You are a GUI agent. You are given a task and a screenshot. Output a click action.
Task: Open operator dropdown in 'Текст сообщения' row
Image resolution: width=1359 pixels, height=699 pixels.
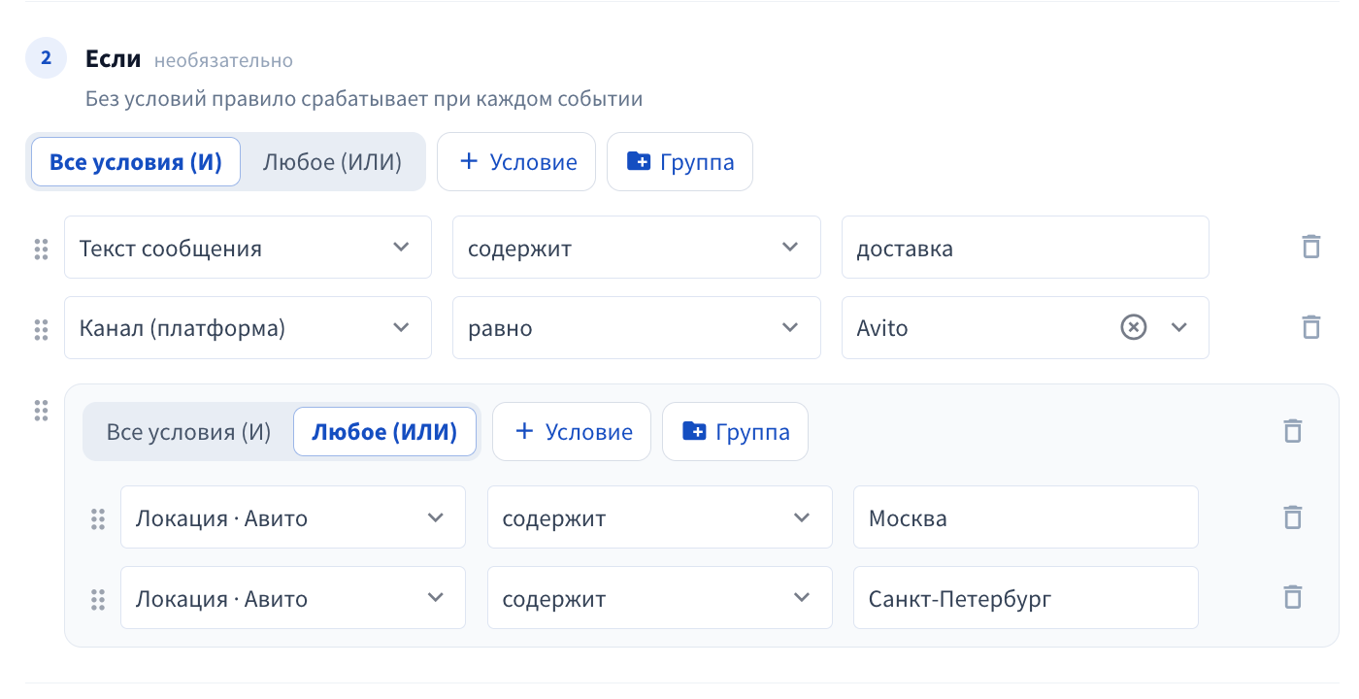[636, 248]
